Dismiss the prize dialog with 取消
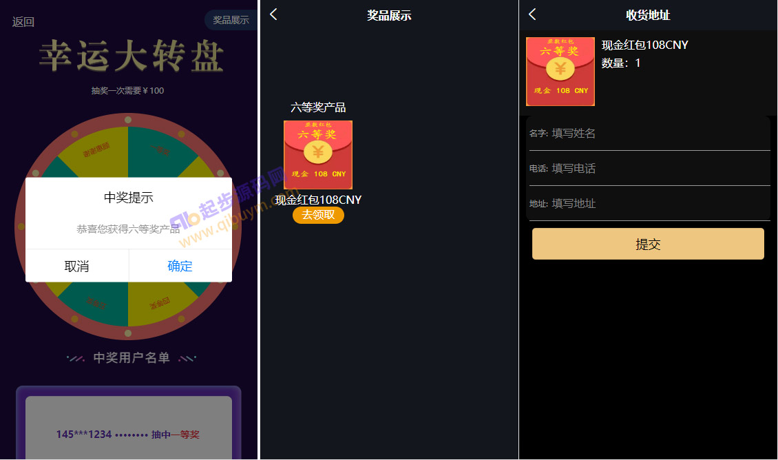This screenshot has width=778, height=460. click(x=77, y=266)
